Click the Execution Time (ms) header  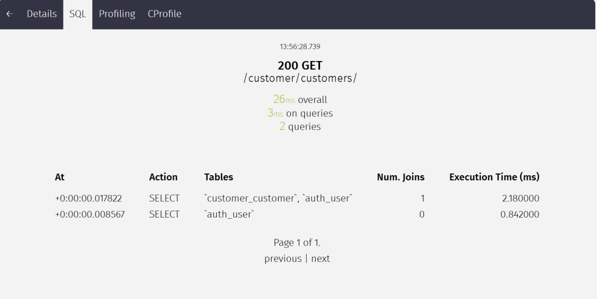[x=494, y=177]
